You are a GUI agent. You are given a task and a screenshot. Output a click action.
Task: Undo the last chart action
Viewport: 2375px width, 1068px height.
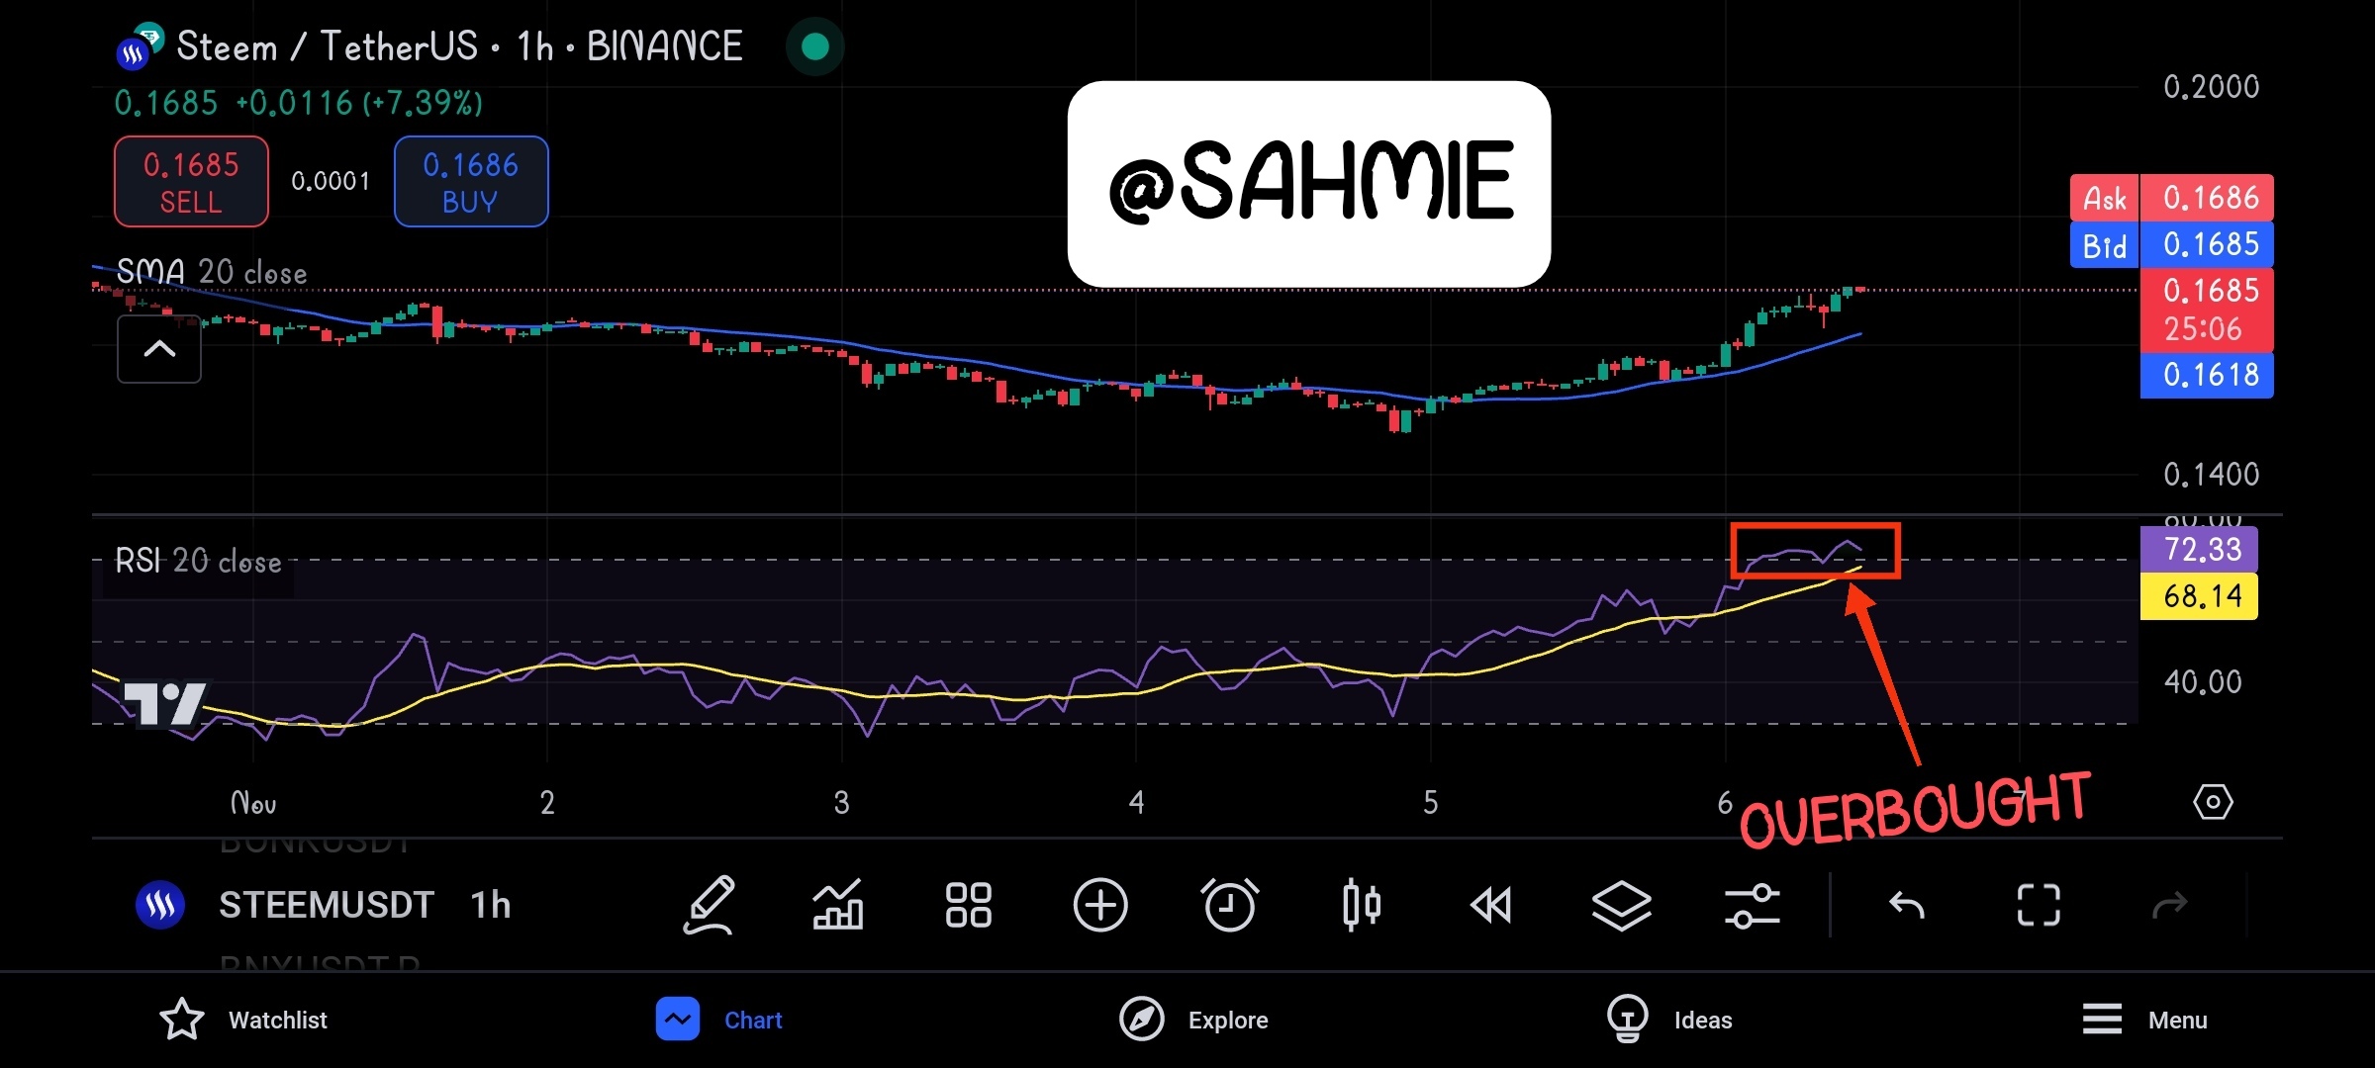(1906, 905)
